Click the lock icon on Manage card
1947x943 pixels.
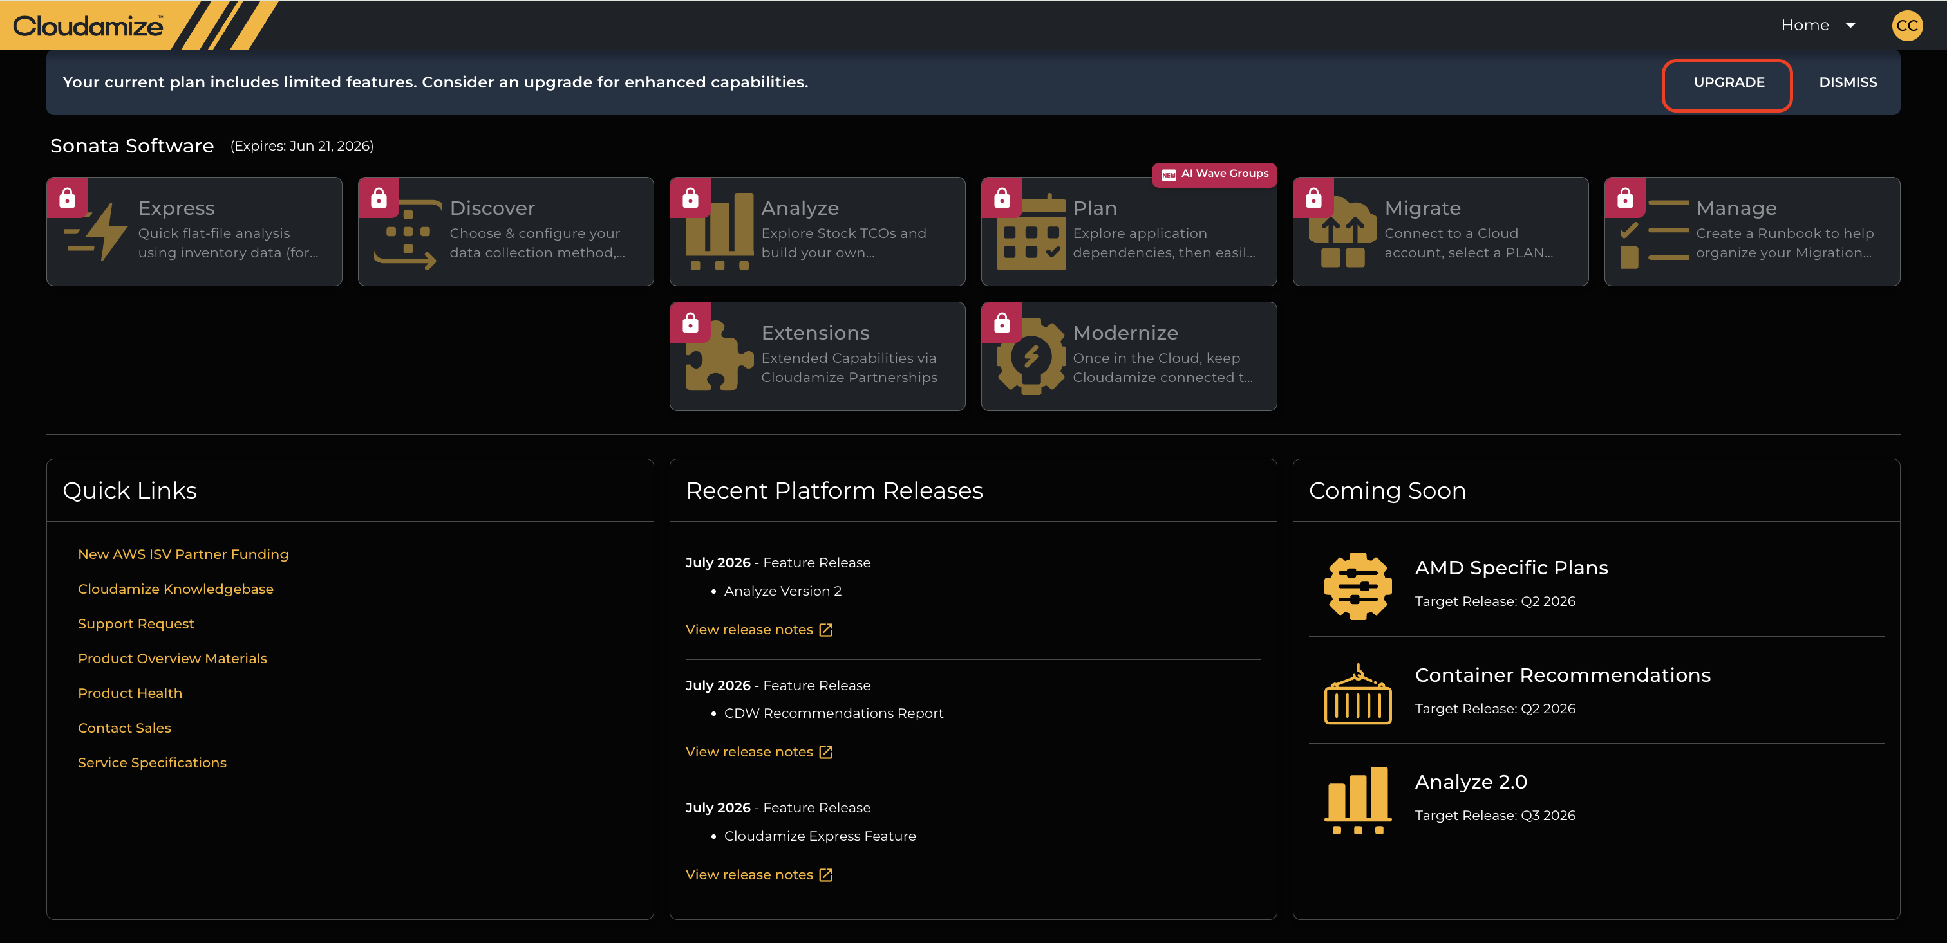(x=1625, y=198)
